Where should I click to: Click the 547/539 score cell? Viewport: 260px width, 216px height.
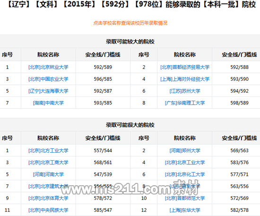pyautogui.click(x=103, y=174)
